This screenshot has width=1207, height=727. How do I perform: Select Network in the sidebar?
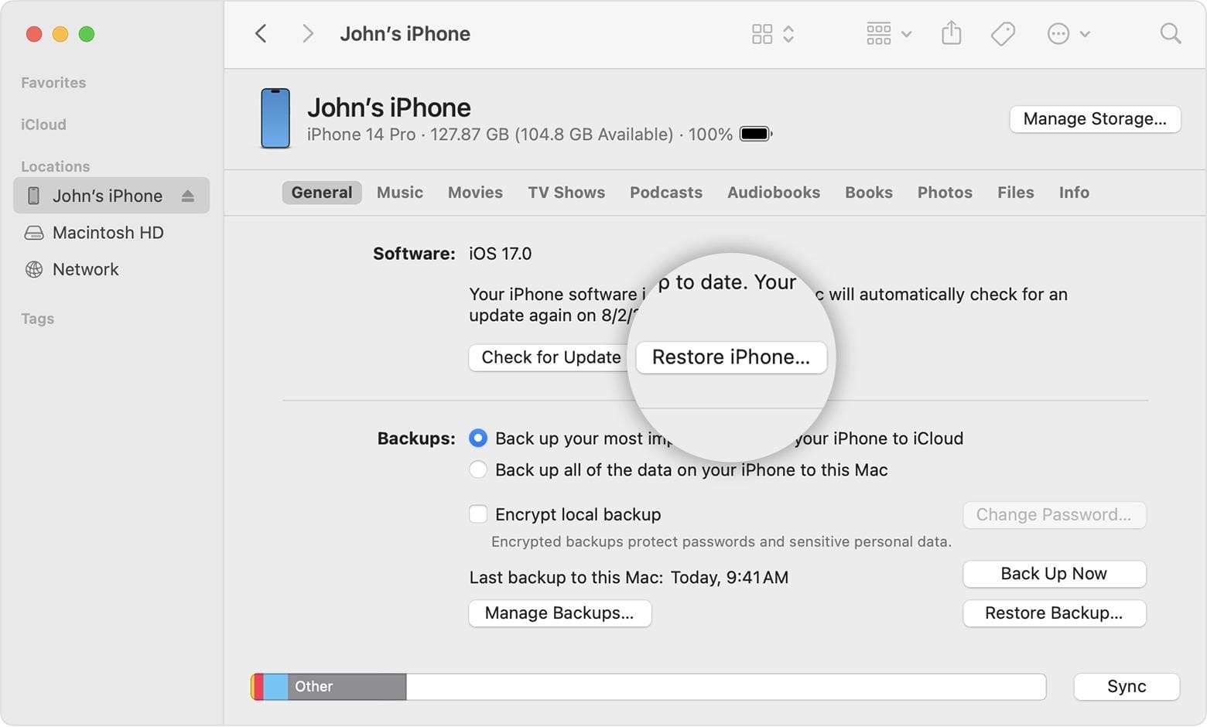click(85, 269)
